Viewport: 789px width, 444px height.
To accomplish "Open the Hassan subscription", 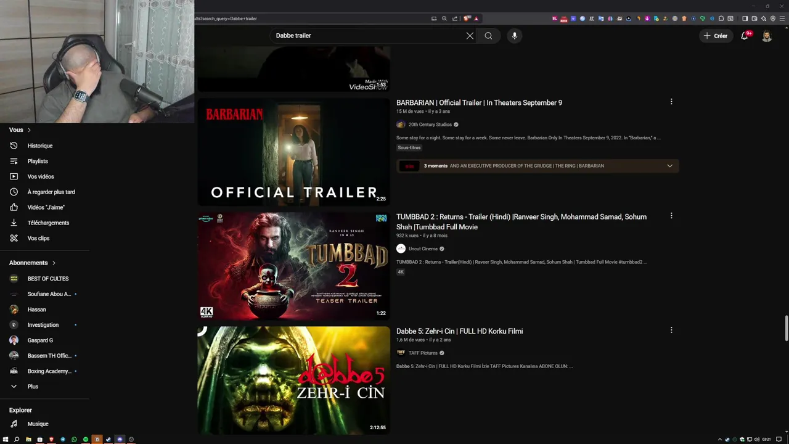I will 36,310.
